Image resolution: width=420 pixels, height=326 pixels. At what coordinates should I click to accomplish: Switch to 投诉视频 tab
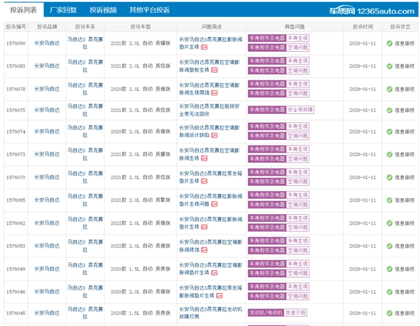click(103, 10)
